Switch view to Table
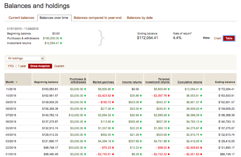The height and width of the screenshot is (157, 241). (x=229, y=38)
